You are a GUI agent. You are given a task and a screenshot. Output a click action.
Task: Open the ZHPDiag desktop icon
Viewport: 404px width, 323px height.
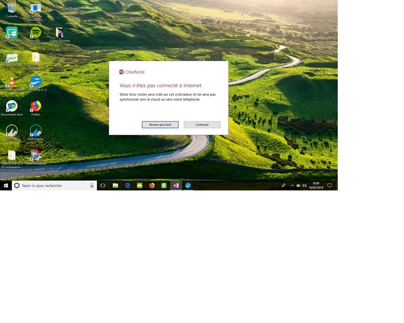(x=12, y=130)
